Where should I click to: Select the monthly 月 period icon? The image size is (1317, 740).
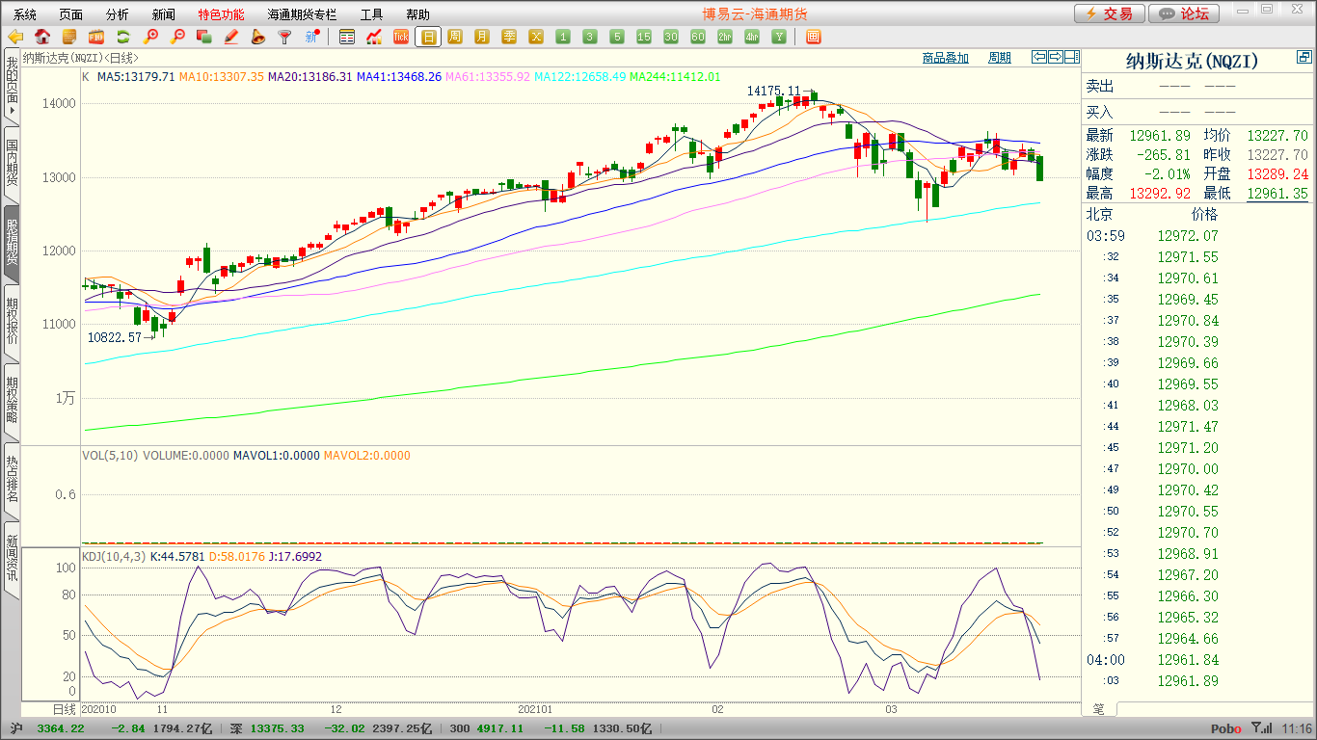(482, 37)
